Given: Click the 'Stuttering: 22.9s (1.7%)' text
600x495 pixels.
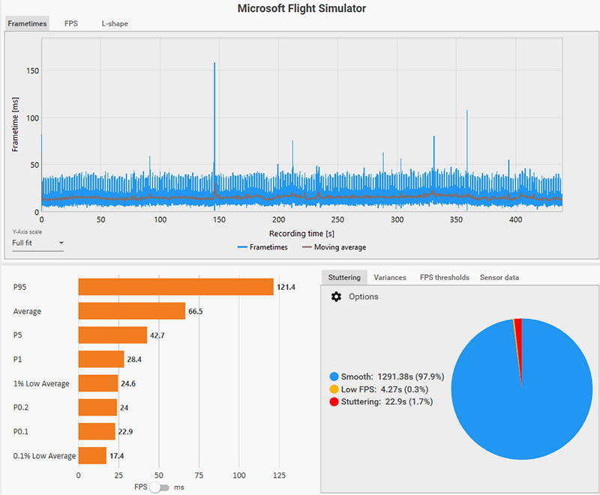Looking at the screenshot, I should [387, 402].
